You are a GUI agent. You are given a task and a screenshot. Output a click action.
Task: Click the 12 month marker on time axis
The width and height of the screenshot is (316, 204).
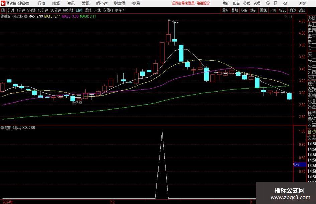(113, 202)
